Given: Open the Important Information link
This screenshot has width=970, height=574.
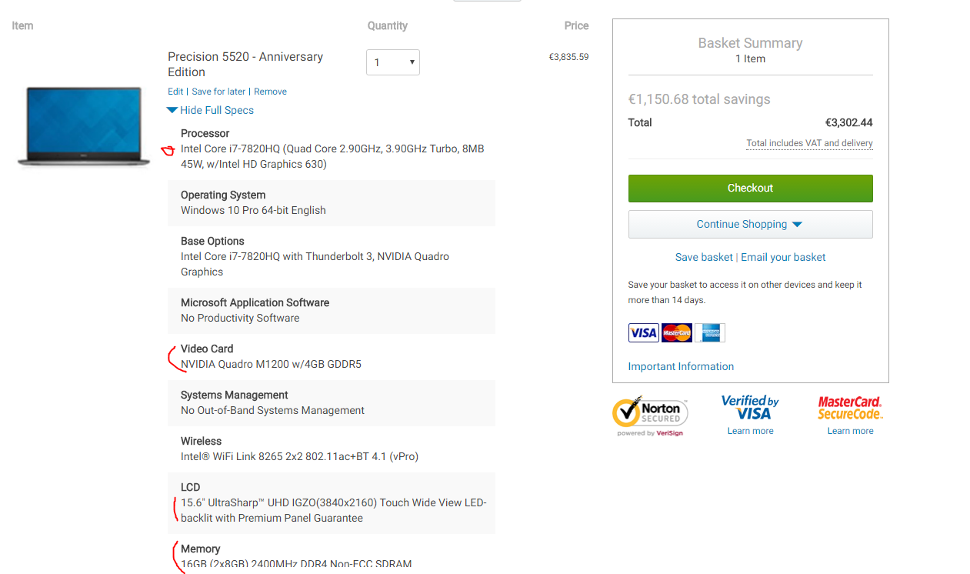Looking at the screenshot, I should pyautogui.click(x=681, y=366).
